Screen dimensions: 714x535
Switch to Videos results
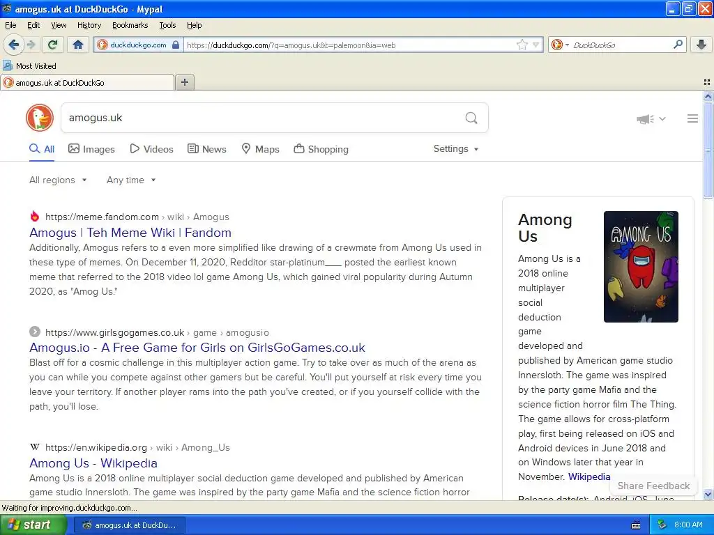(151, 149)
